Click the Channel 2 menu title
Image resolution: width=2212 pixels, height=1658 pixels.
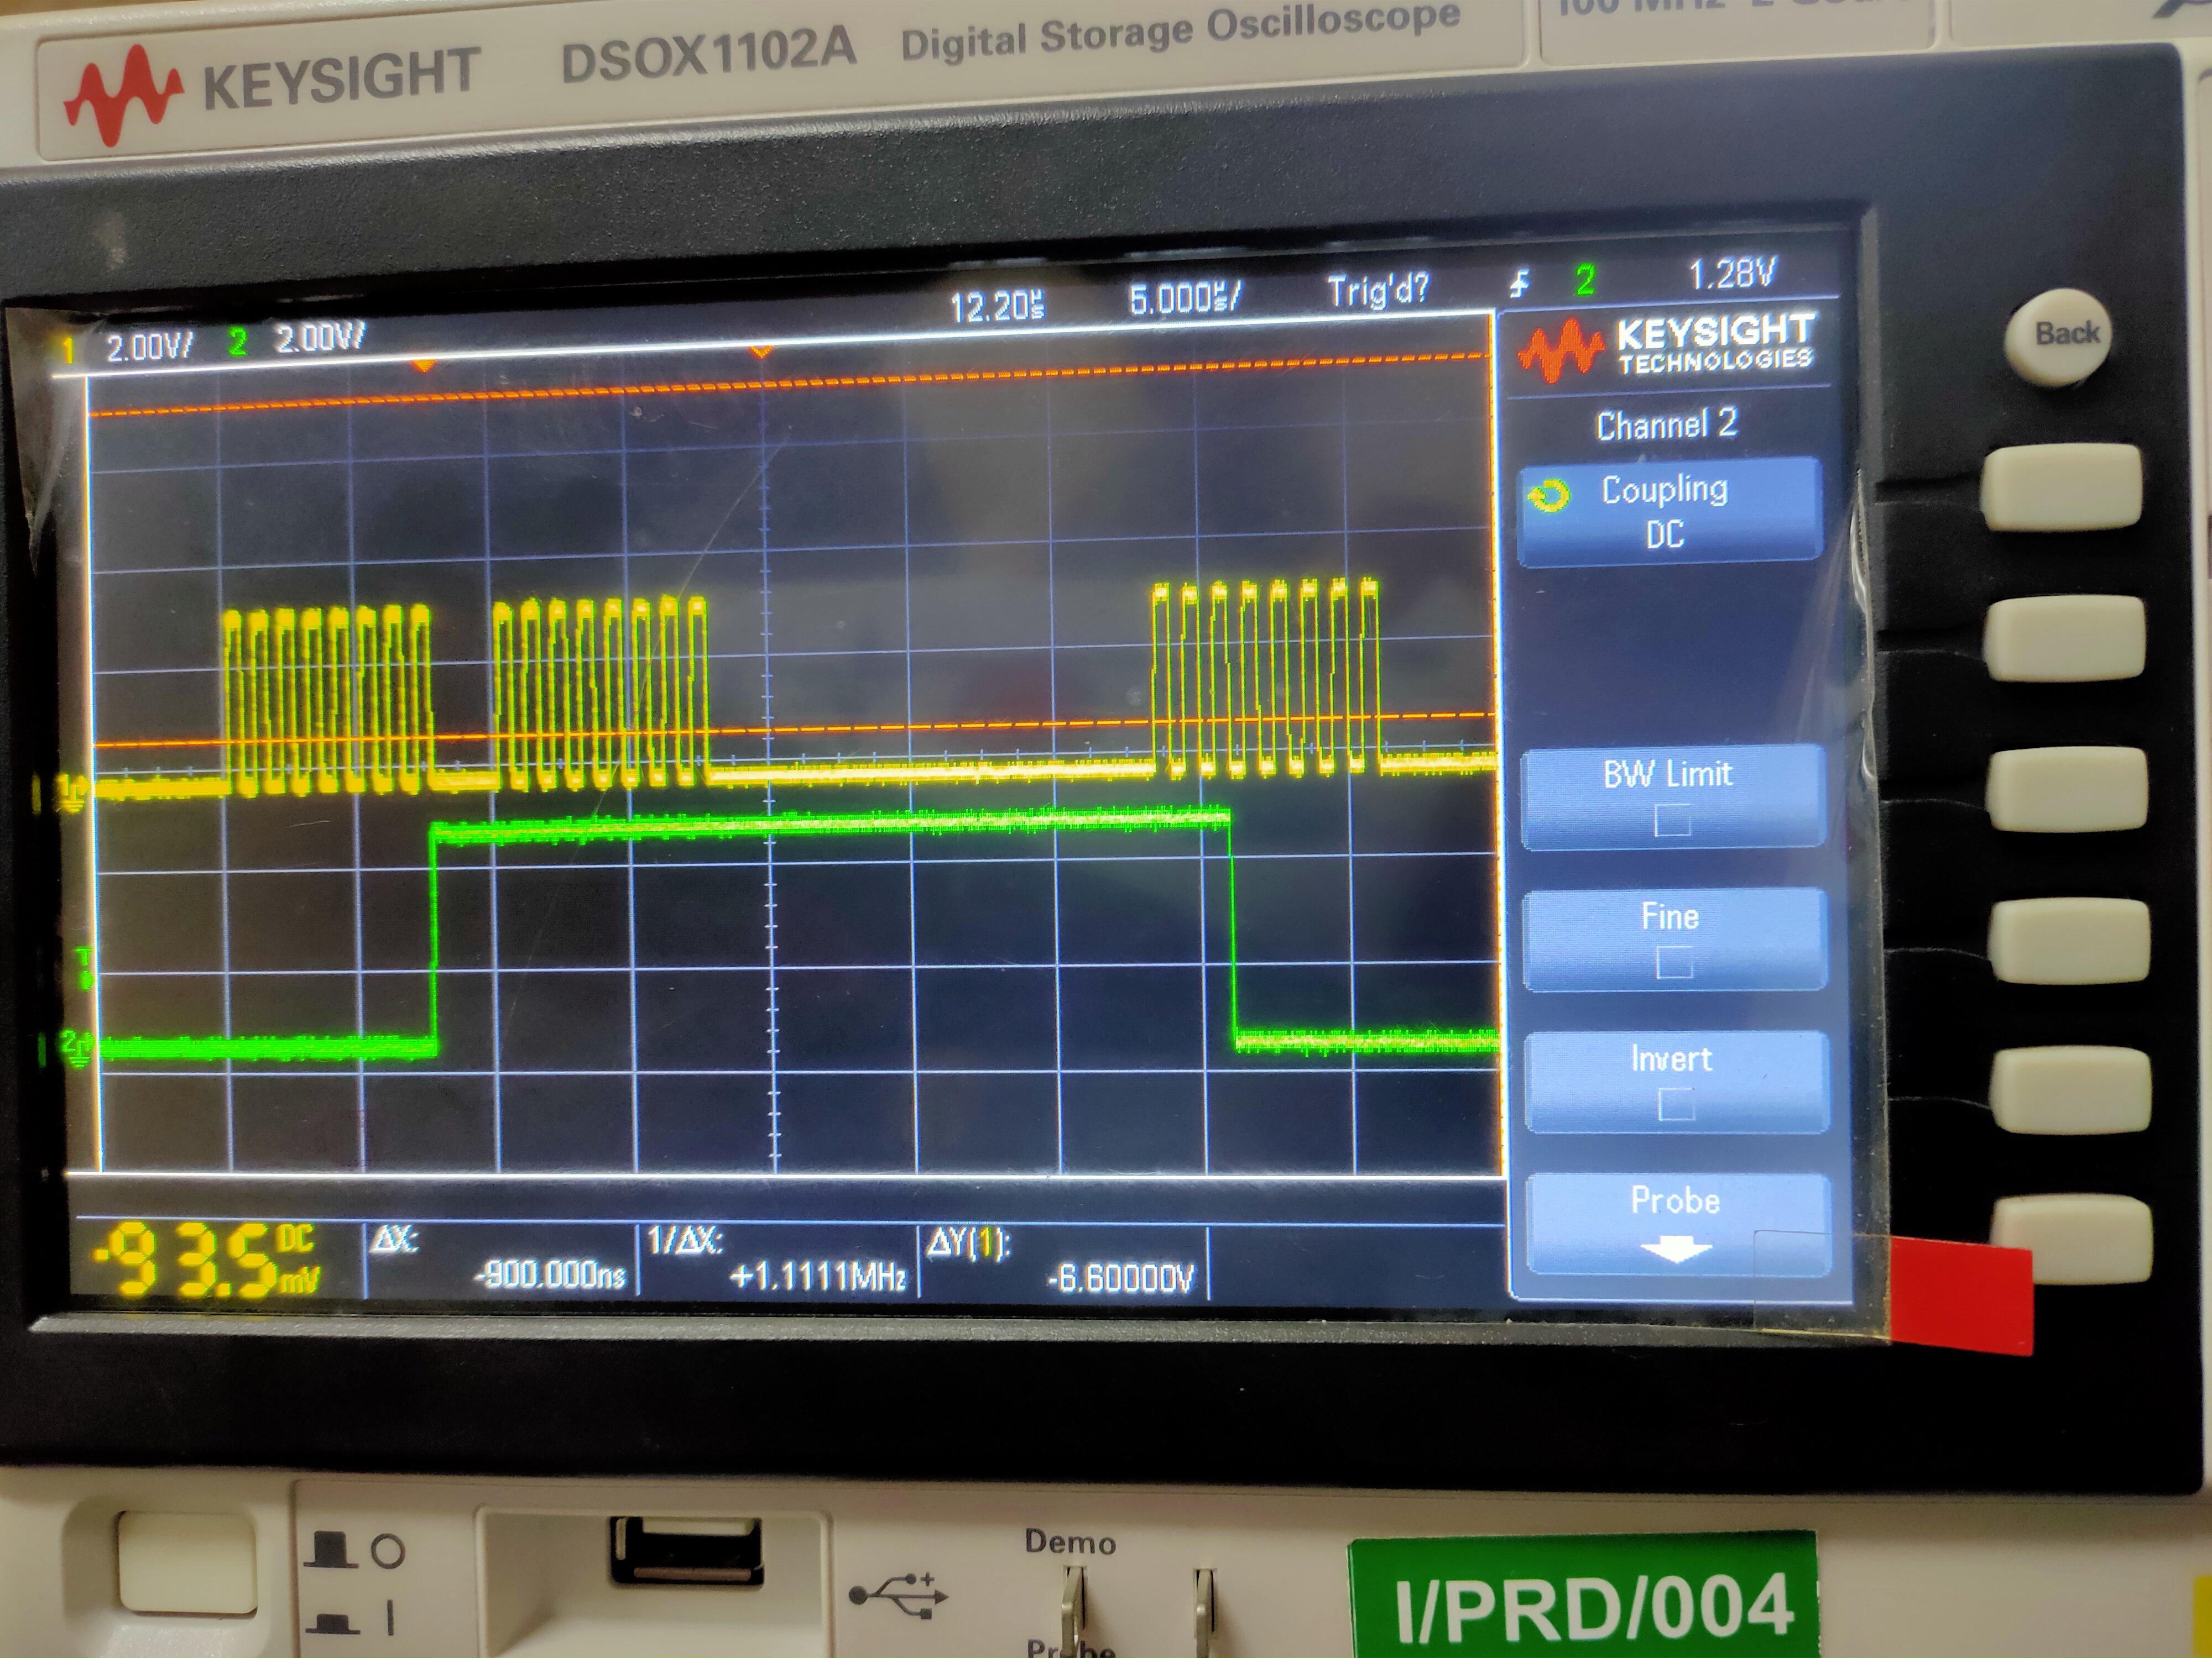1666,425
